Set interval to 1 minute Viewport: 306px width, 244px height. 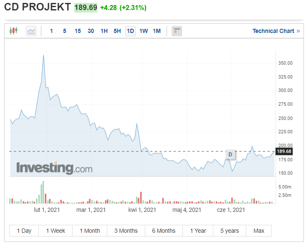[51, 31]
